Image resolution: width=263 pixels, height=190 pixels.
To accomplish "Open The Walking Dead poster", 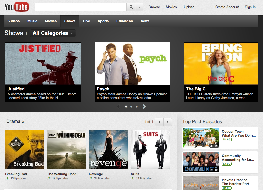I will click(67, 150).
